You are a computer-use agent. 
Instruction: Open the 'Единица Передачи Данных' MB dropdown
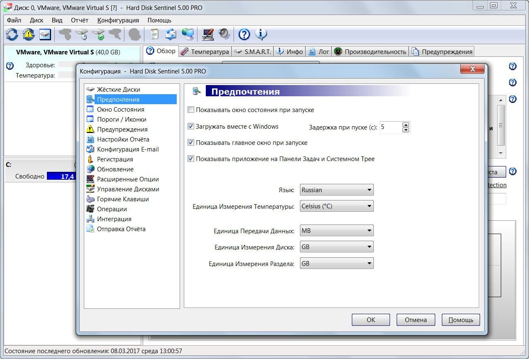[336, 231]
